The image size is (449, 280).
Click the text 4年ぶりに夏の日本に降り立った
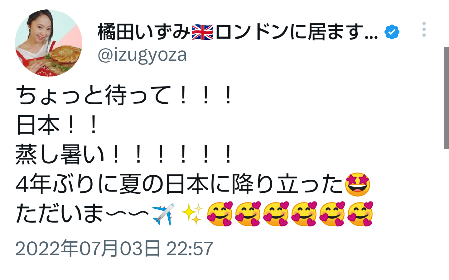pos(179,184)
